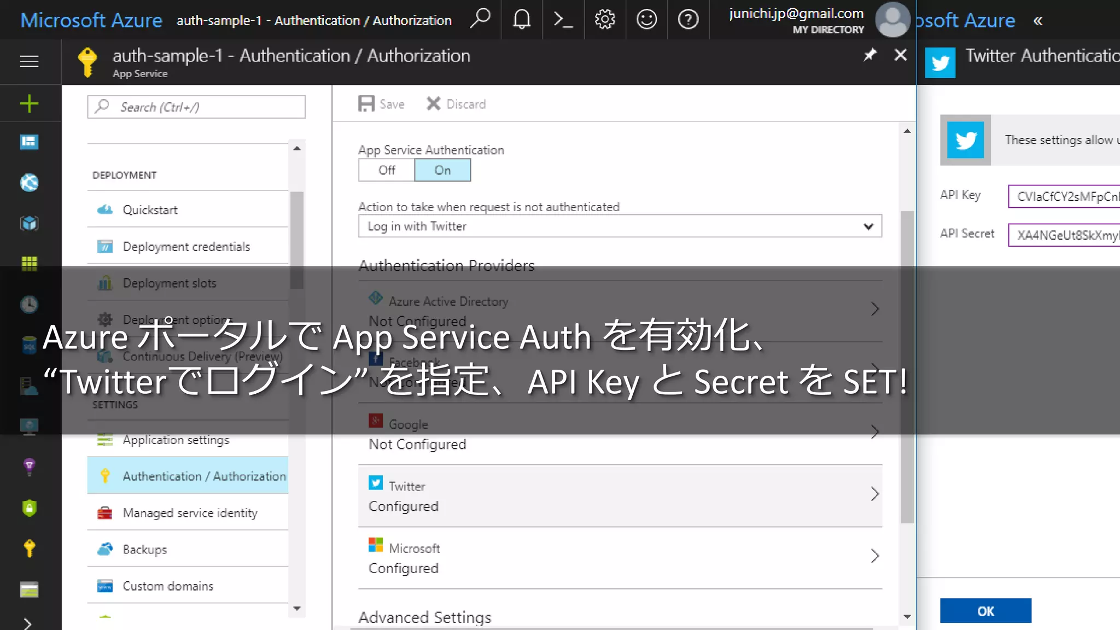The height and width of the screenshot is (630, 1120).
Task: Open Microsoft provider row chevron
Action: pos(874,556)
